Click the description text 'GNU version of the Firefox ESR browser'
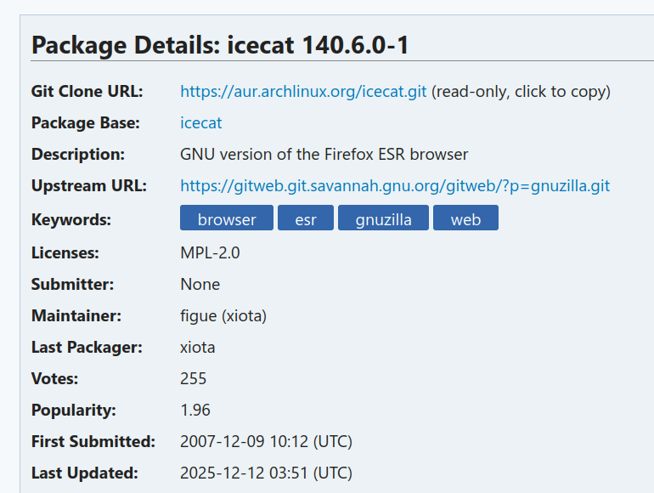This screenshot has height=493, width=654. [324, 155]
